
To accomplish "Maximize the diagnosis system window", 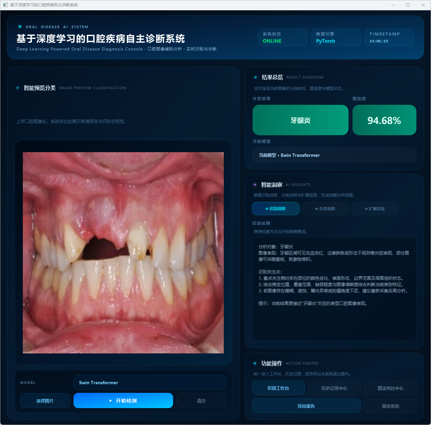I will [x=408, y=5].
